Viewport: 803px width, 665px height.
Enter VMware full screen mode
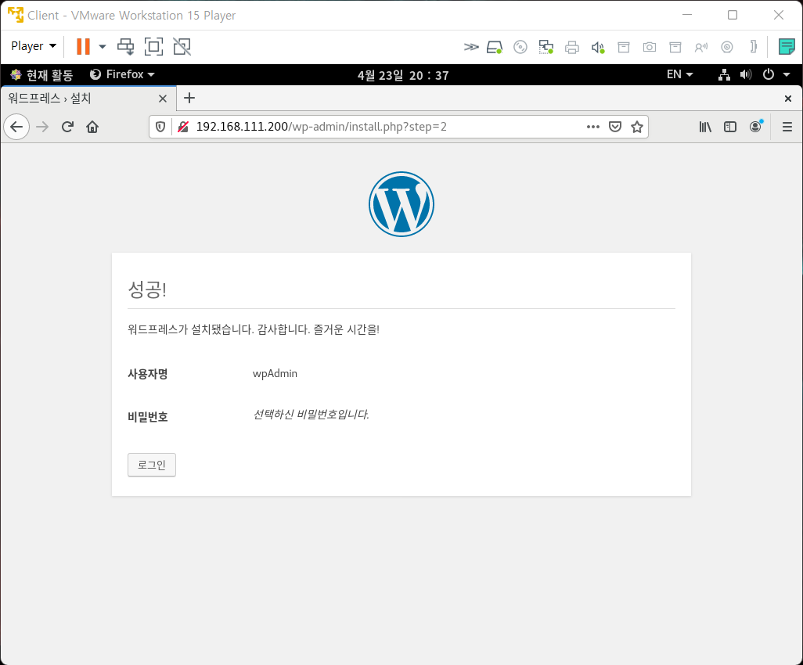tap(153, 46)
